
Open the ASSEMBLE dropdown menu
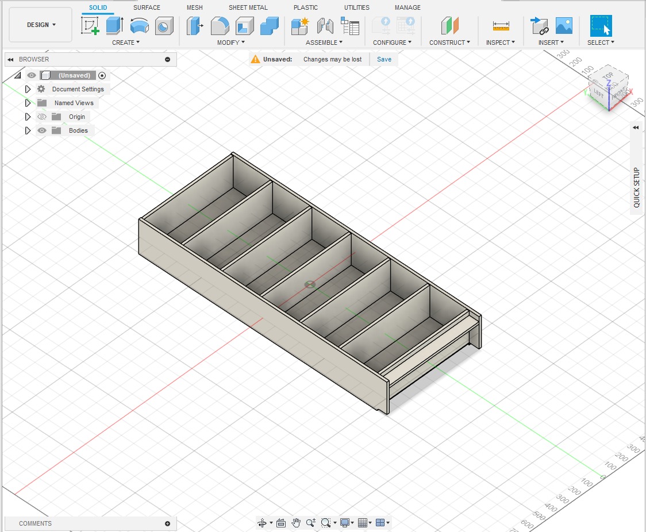[324, 43]
